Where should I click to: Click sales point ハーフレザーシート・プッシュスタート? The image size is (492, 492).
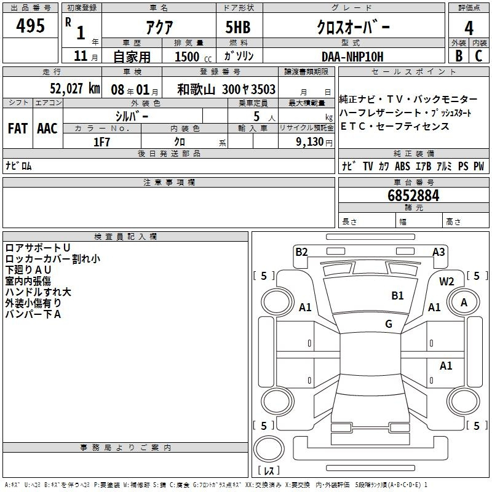(405, 113)
